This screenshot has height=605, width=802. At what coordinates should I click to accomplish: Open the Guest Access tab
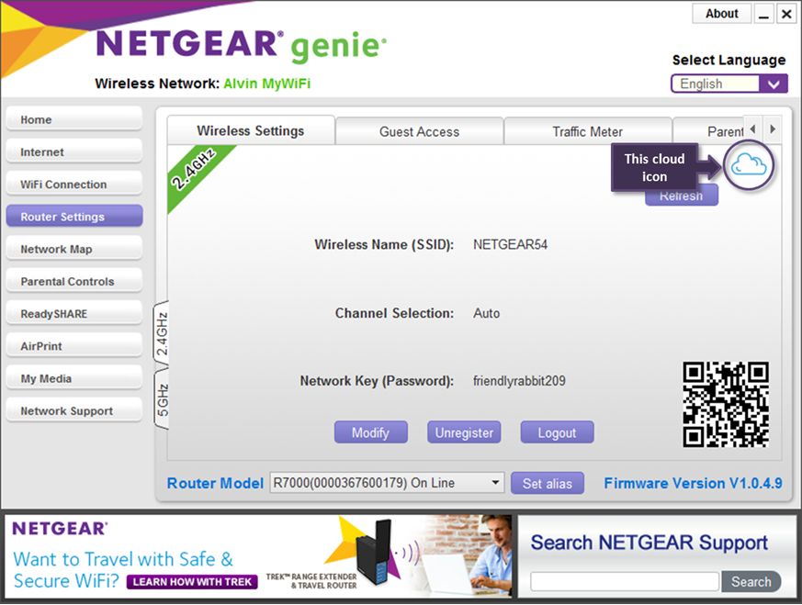[420, 132]
